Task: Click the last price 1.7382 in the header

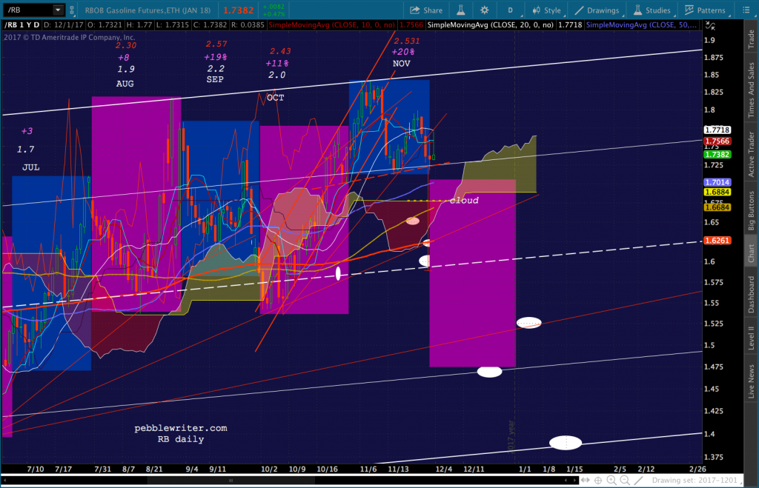Action: click(238, 10)
